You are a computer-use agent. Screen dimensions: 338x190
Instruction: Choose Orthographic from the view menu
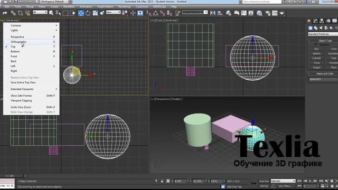tap(32, 42)
